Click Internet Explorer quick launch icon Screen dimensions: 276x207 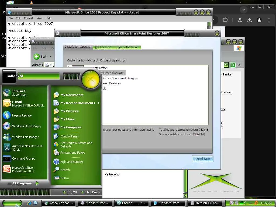click(x=29, y=203)
